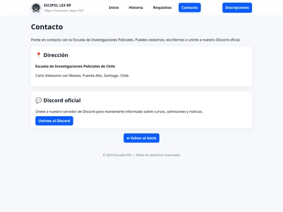Click the "Ponte en contacto" intro paragraph

click(136, 40)
